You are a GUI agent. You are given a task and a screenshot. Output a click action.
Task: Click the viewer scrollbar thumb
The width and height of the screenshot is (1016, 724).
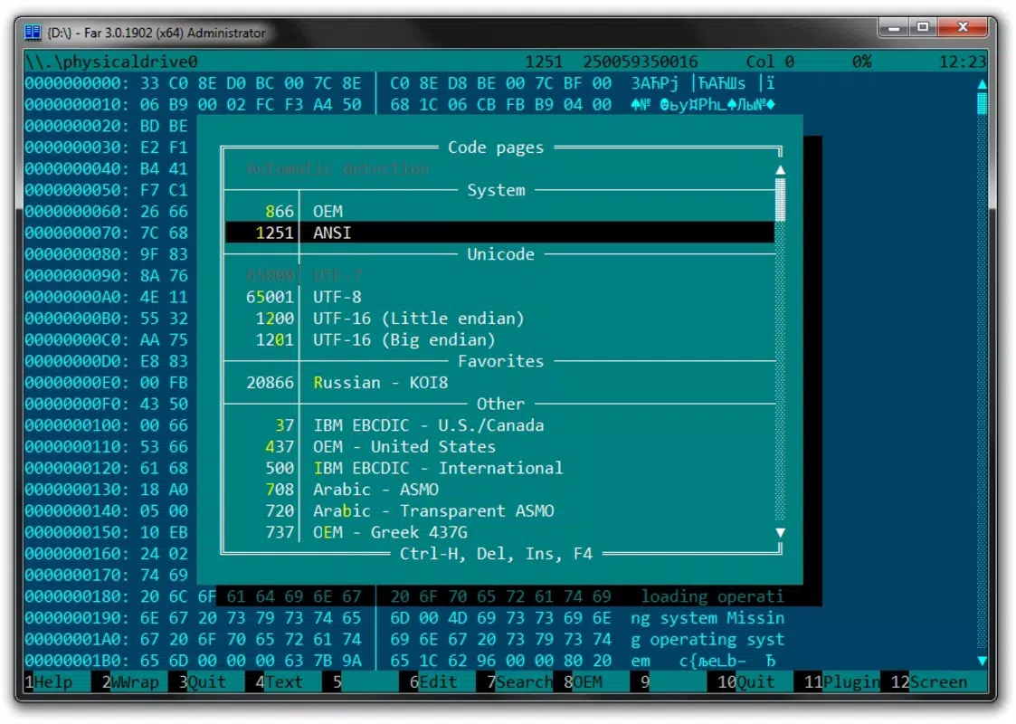[983, 104]
